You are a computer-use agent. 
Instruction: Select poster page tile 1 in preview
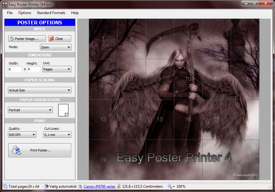pyautogui.click(x=103, y=39)
